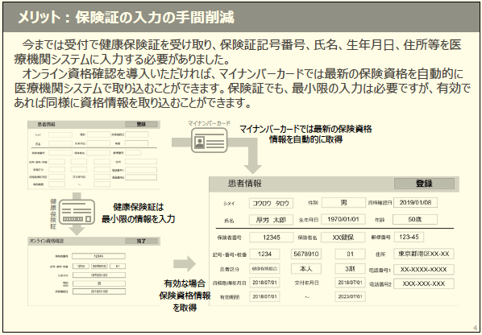The height and width of the screenshot is (335, 482).
Task: Click the 保険者番号 field showing 12345
Action: pyautogui.click(x=272, y=237)
